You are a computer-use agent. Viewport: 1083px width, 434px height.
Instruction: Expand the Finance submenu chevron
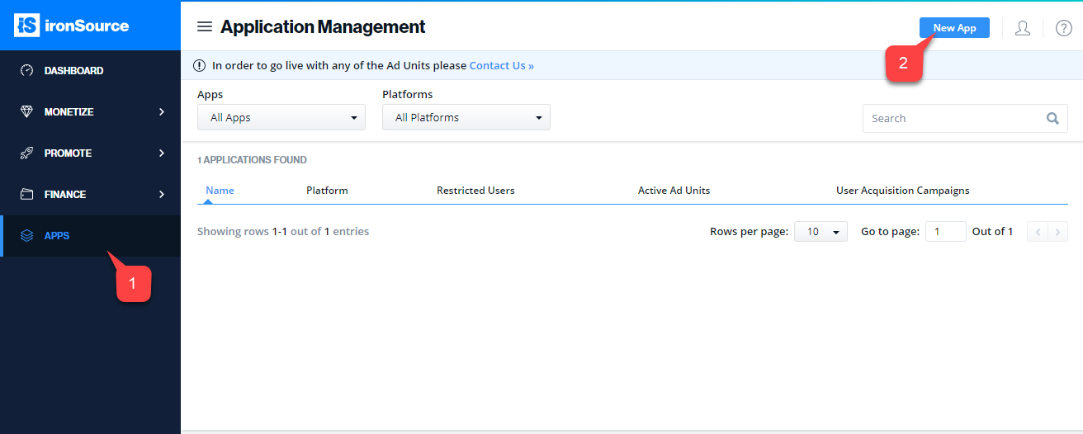[x=162, y=195]
